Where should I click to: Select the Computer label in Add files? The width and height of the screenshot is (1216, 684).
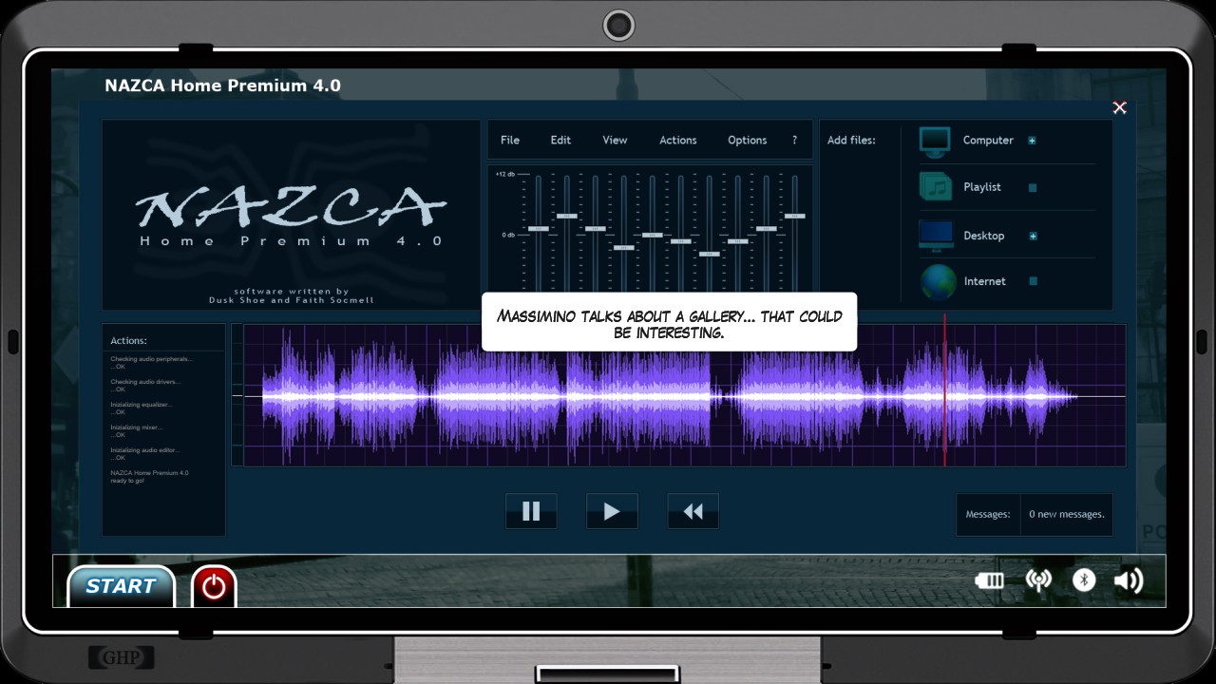pyautogui.click(x=988, y=140)
